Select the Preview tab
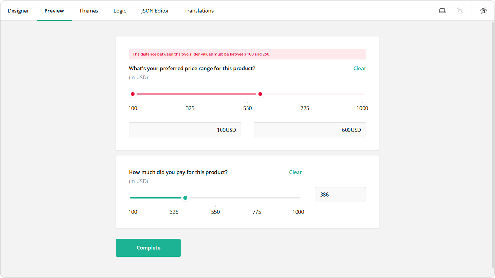Screen dimensions: 495x278 [x=54, y=10]
